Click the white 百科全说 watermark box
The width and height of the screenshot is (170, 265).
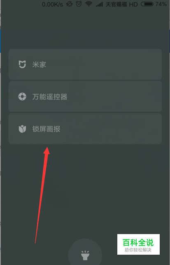(138, 244)
